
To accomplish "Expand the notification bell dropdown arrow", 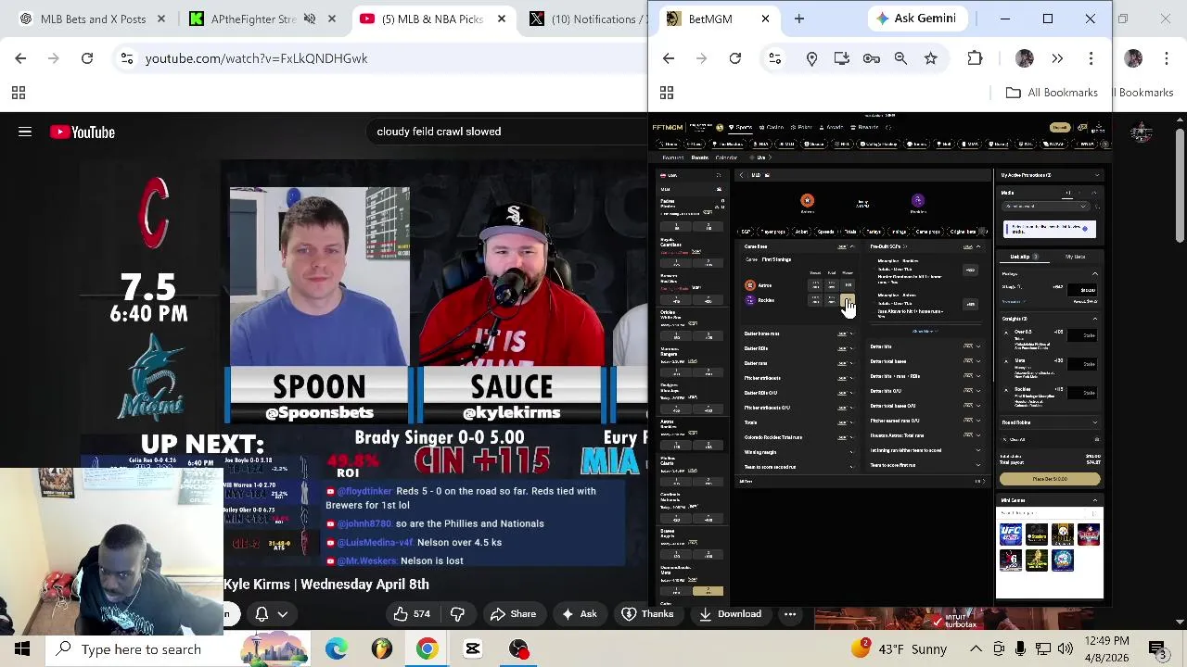I will point(283,613).
